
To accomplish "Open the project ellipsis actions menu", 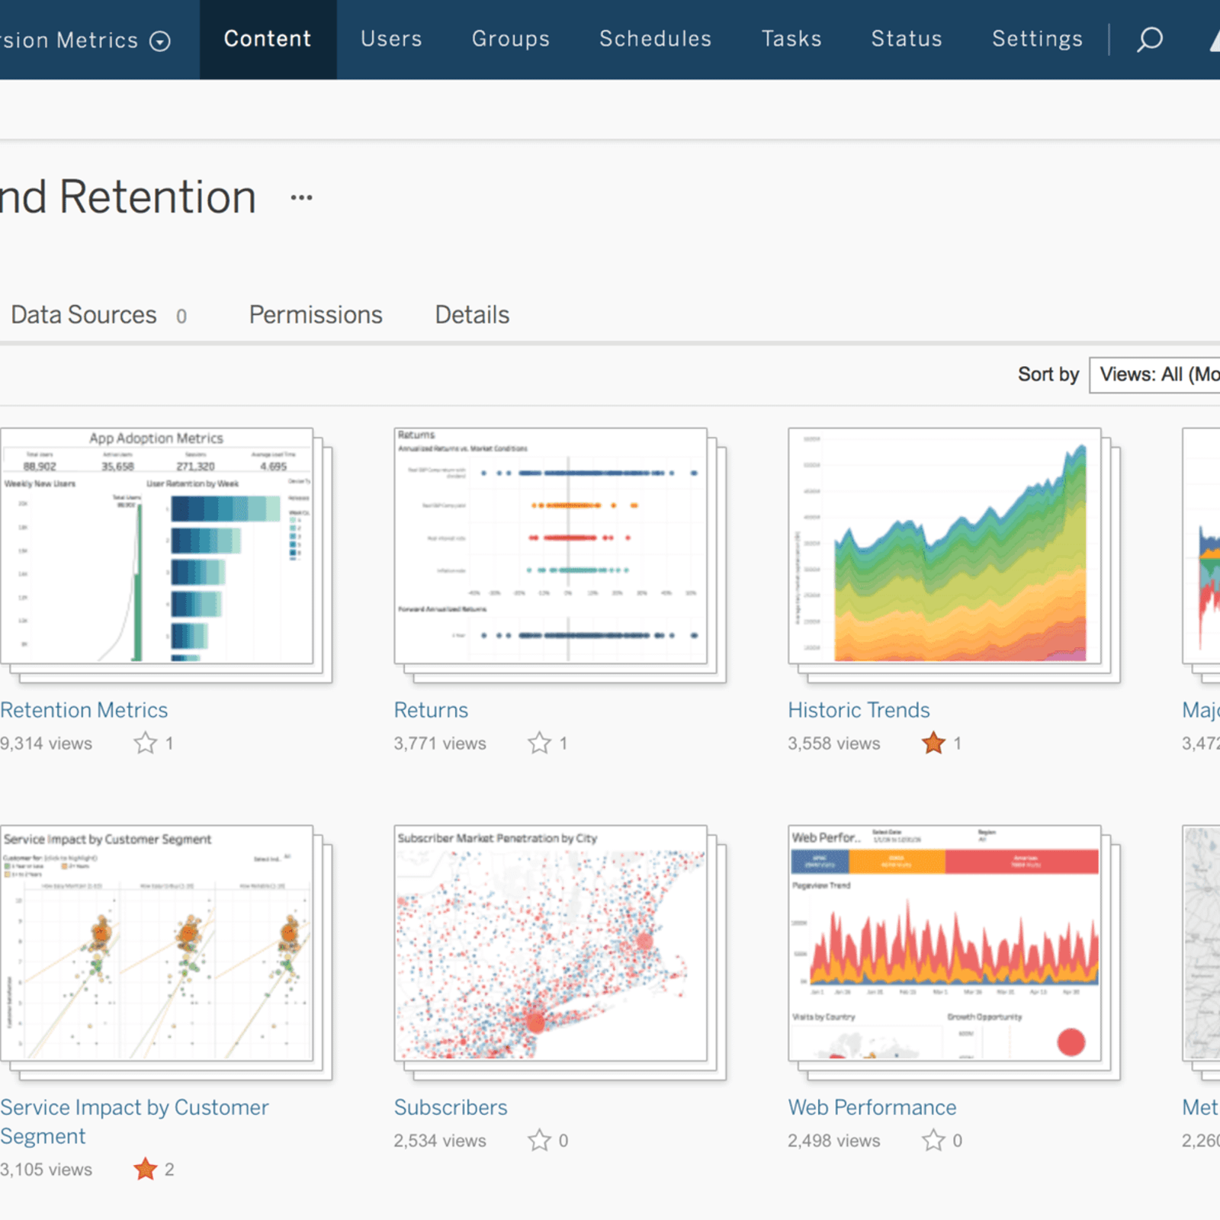I will pyautogui.click(x=301, y=198).
